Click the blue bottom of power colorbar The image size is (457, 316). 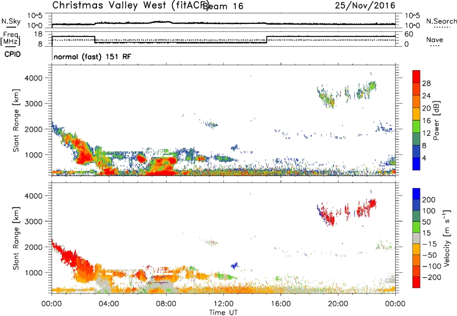416,164
